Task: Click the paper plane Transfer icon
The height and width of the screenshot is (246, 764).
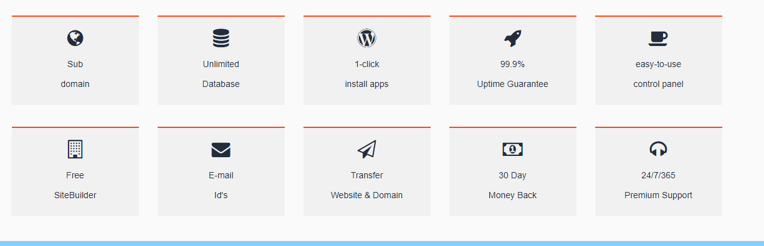Action: tap(367, 149)
